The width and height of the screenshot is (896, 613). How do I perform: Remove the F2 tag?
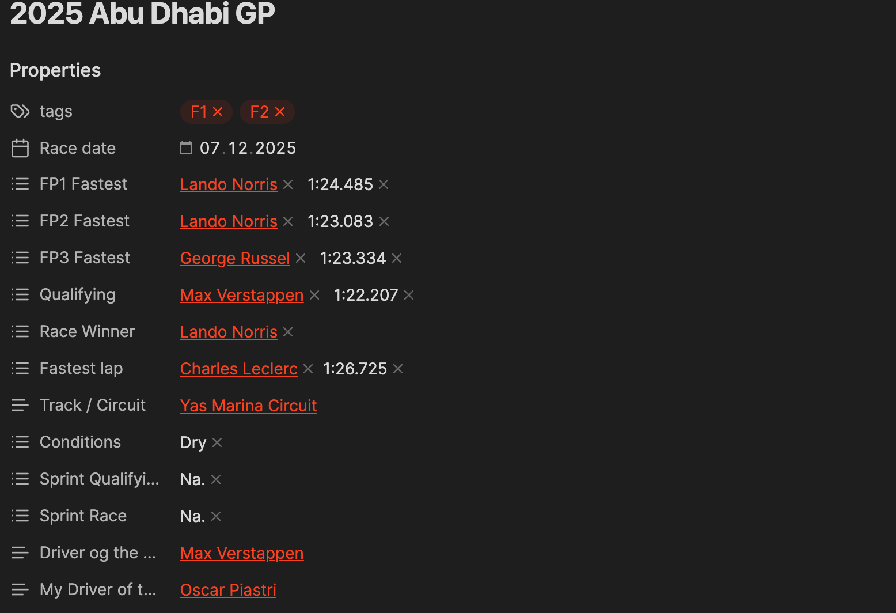[x=280, y=112]
